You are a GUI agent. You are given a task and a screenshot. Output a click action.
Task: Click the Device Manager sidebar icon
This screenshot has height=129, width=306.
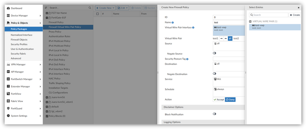(x=8, y=15)
